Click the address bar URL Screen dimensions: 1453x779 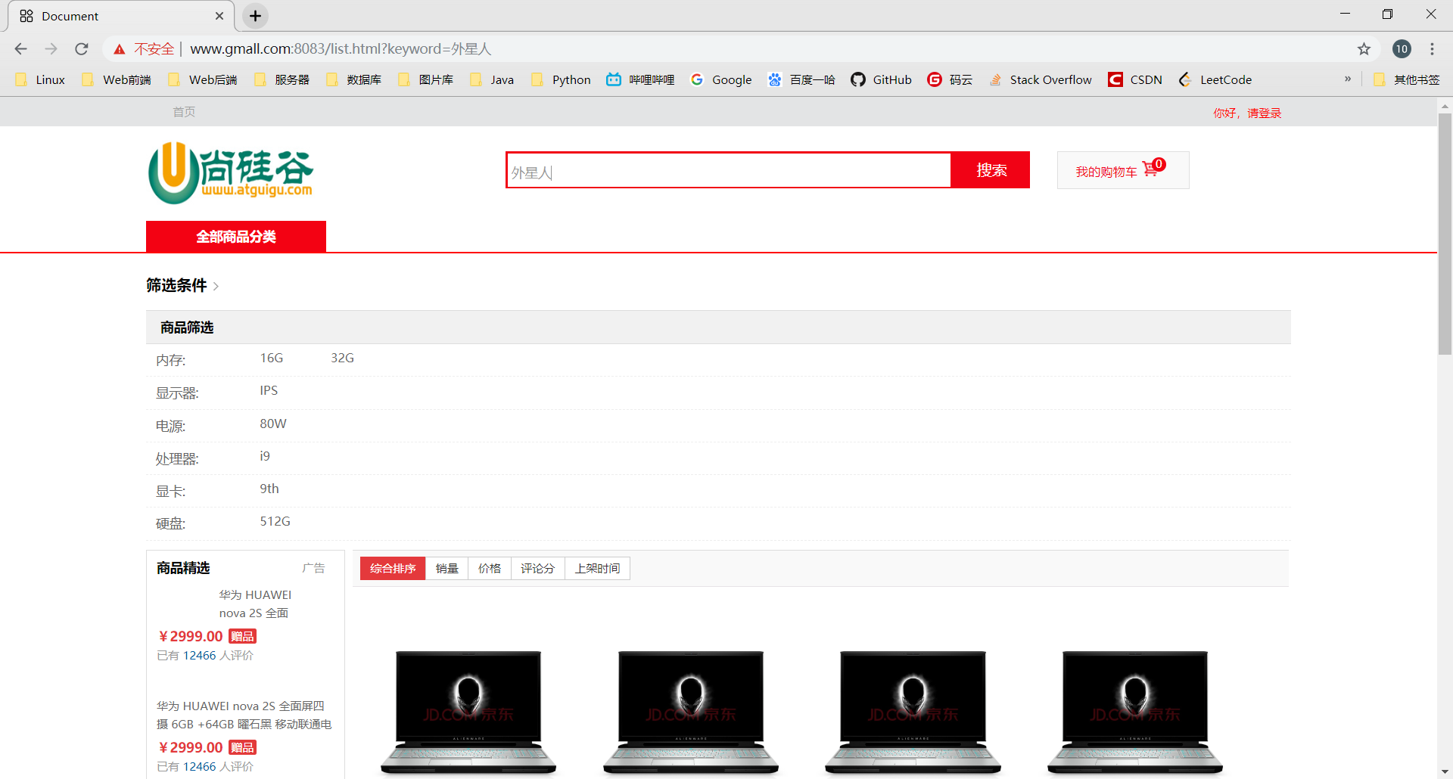[x=341, y=49]
